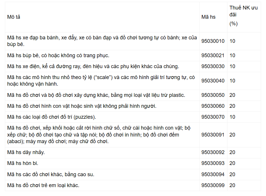Select HS code 95030010 cell
Screen dimensions: 266x196
click(213, 41)
